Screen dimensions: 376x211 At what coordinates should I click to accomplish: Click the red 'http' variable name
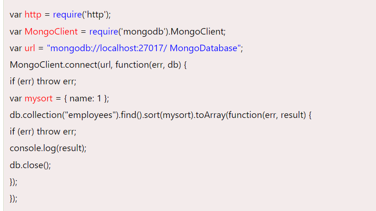coord(33,15)
